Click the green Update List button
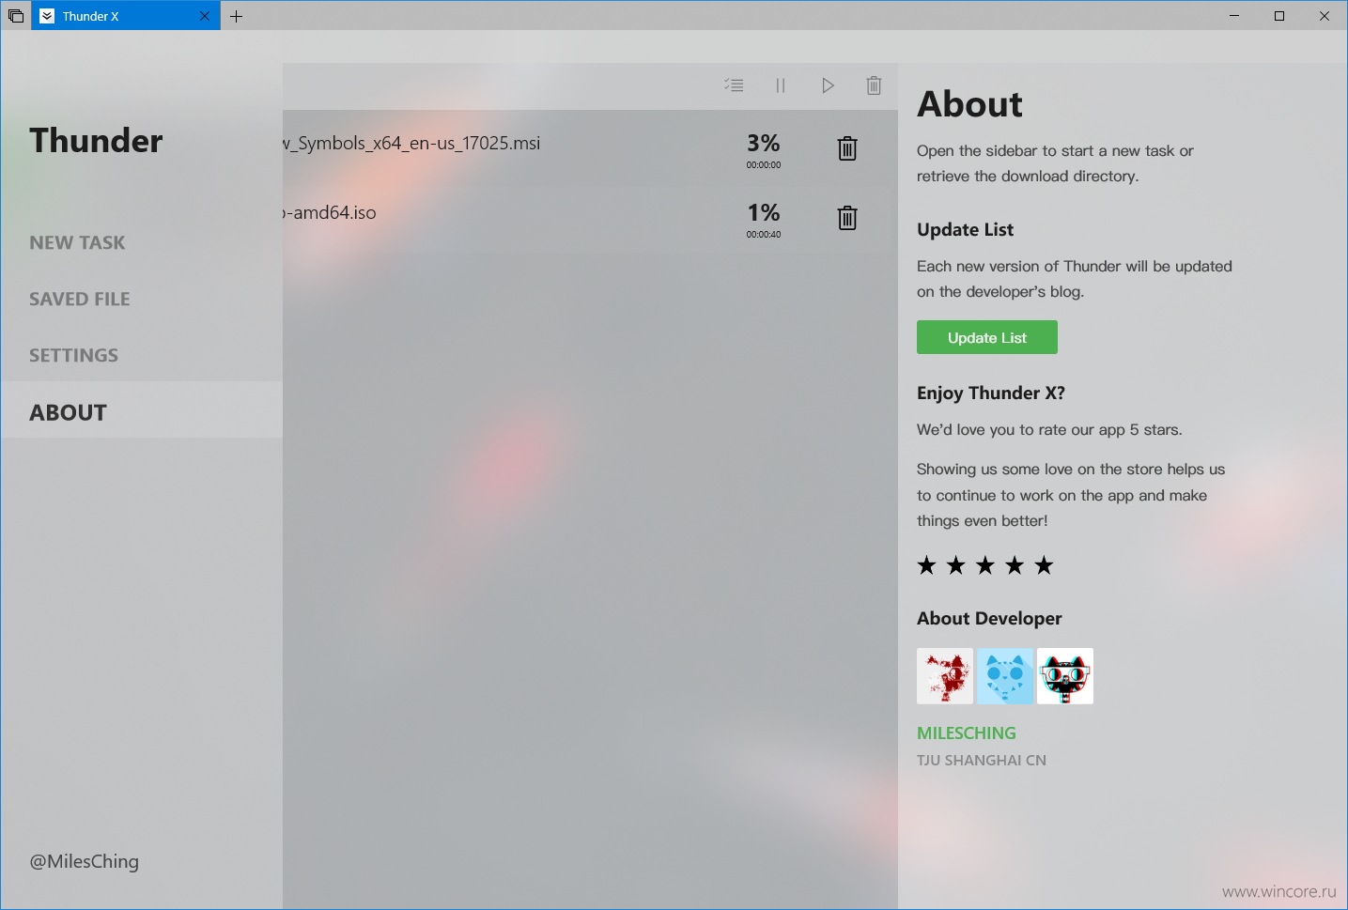 point(987,337)
